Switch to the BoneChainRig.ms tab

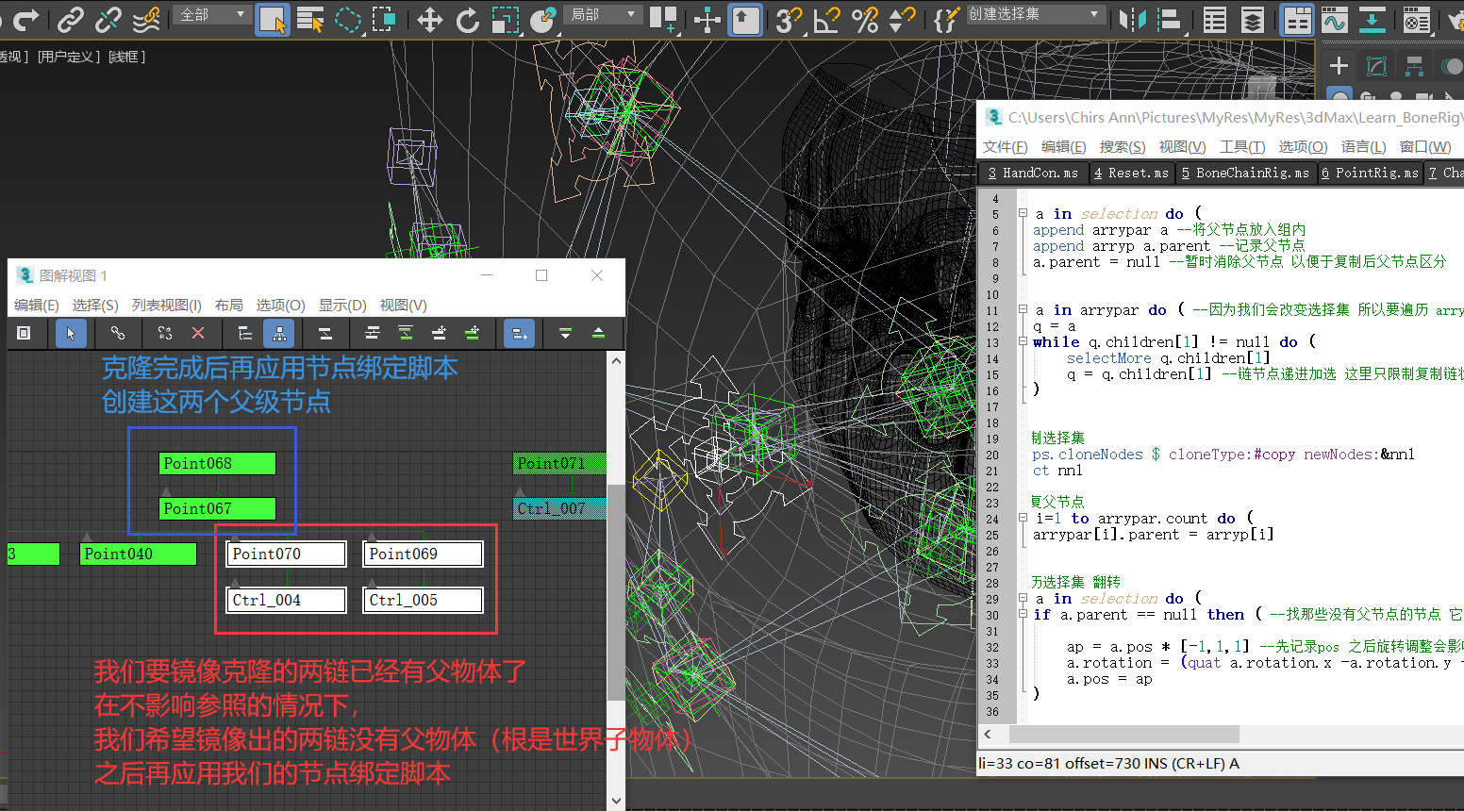coord(1244,173)
